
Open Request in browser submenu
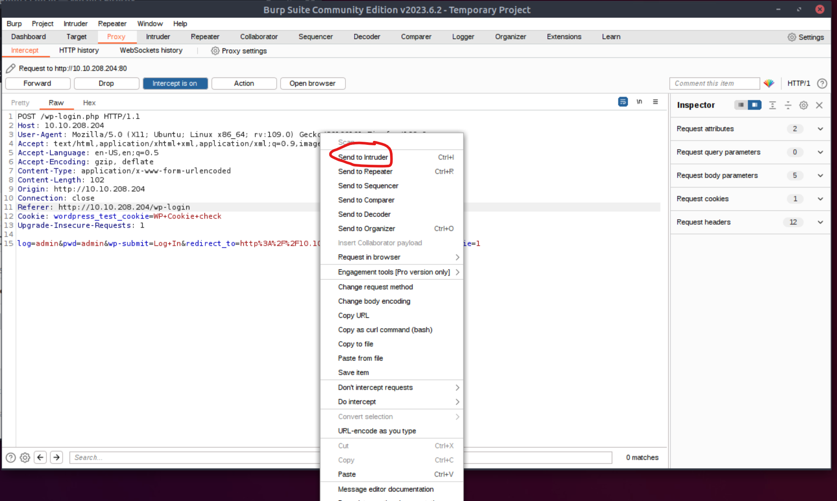tap(392, 257)
